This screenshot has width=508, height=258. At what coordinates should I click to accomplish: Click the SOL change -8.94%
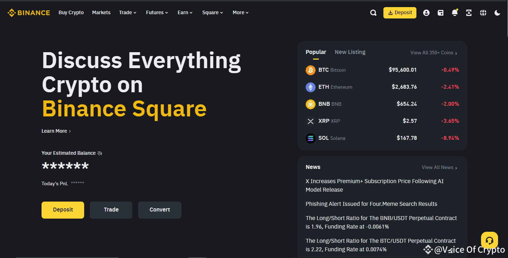click(450, 138)
